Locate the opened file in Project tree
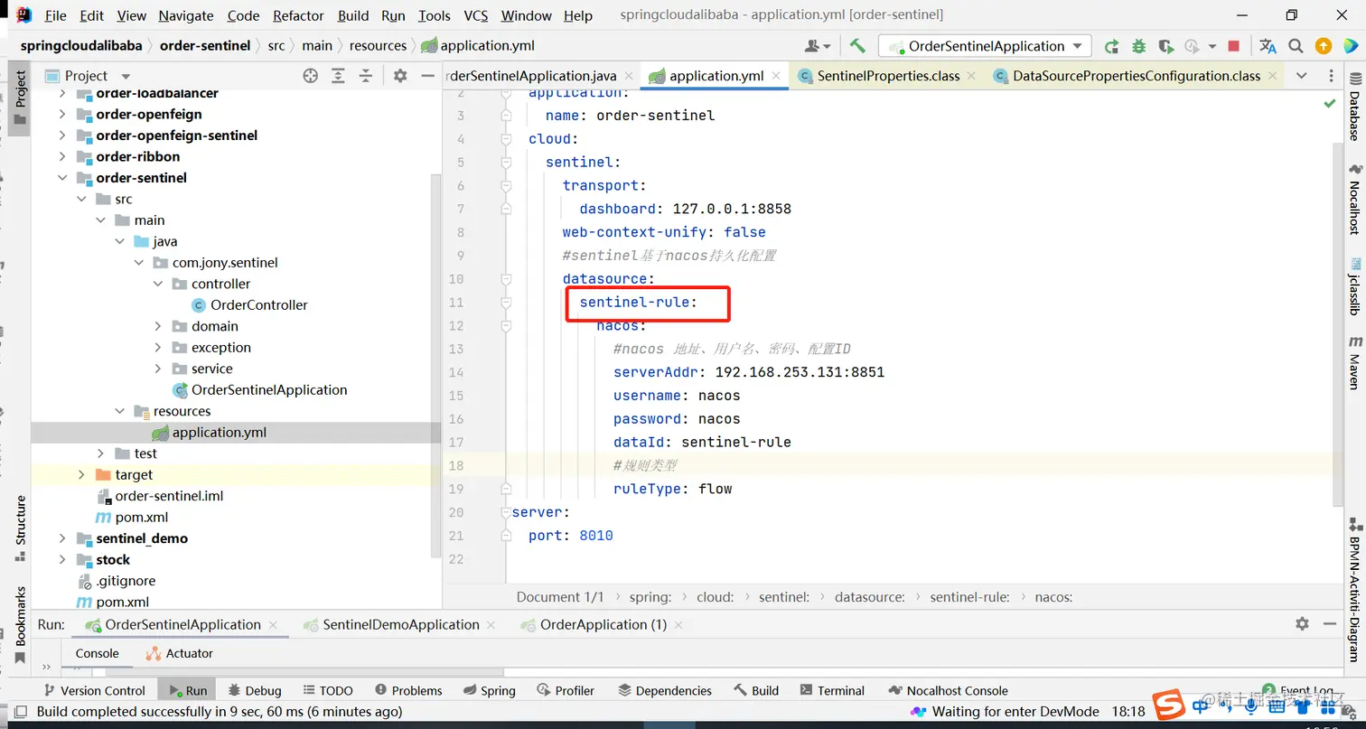This screenshot has width=1366, height=729. 310,76
